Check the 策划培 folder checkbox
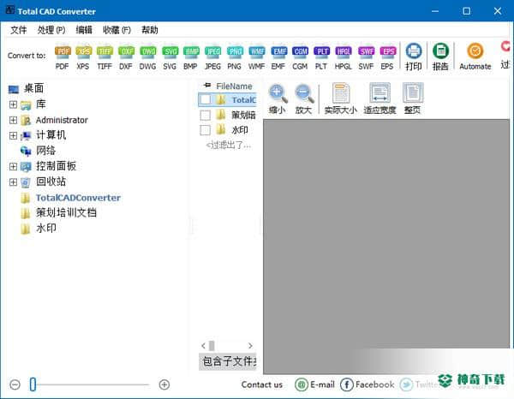514x399 pixels. click(206, 115)
